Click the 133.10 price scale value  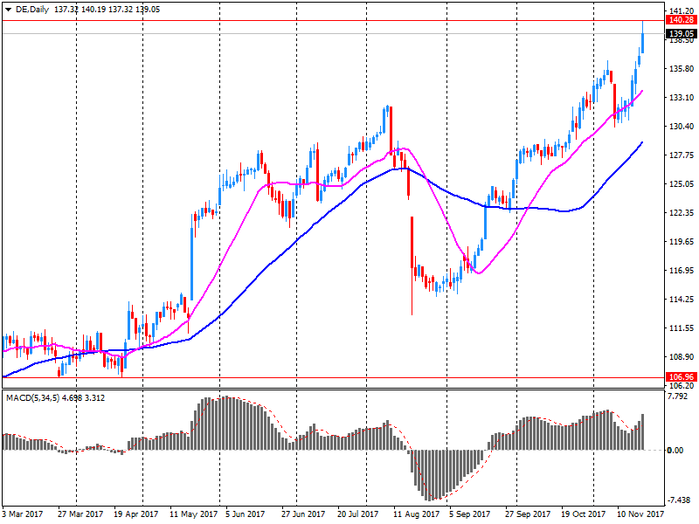(682, 98)
